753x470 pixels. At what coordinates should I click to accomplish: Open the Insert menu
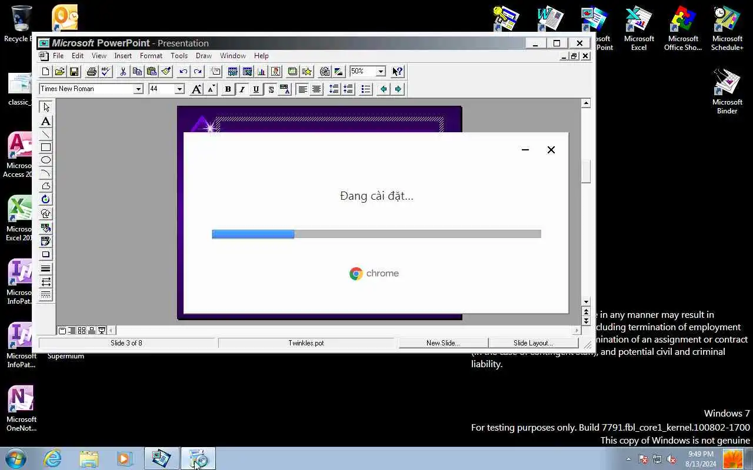[x=123, y=56]
